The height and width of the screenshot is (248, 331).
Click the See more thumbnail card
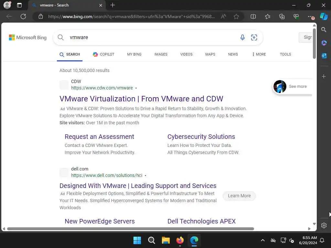[x=292, y=87]
